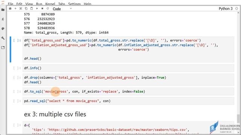
Task: Click the prompt of the df.info() cell
Action: pos(17,68)
